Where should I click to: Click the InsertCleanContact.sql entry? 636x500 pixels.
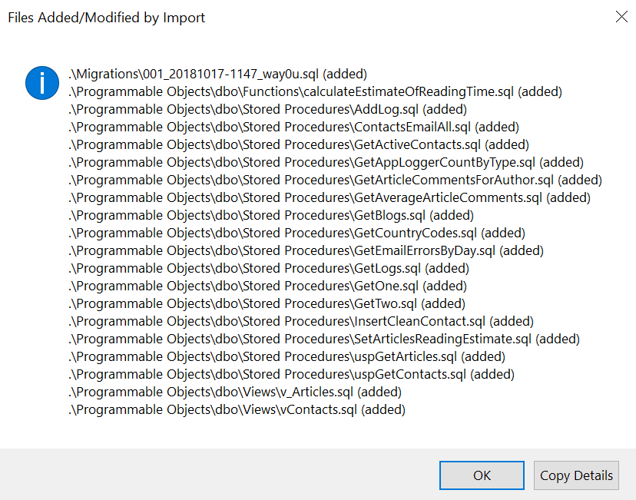click(301, 322)
